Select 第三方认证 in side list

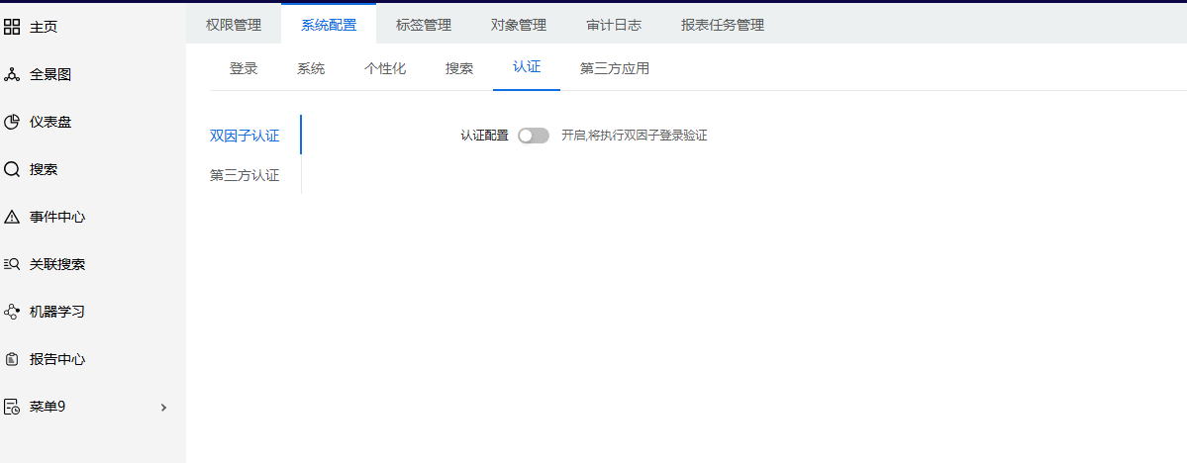tap(245, 175)
